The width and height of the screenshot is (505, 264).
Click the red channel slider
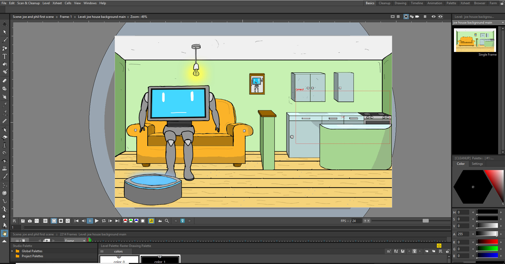click(487, 242)
